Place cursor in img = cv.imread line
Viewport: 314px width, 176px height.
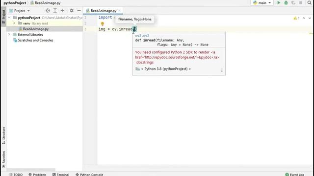tap(117, 29)
